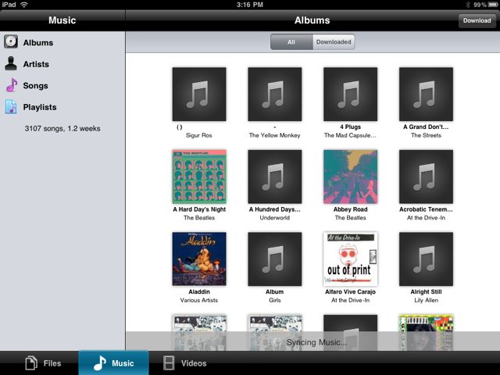500x375 pixels.
Task: Open A Hundred Days... album cover
Action: point(274,177)
